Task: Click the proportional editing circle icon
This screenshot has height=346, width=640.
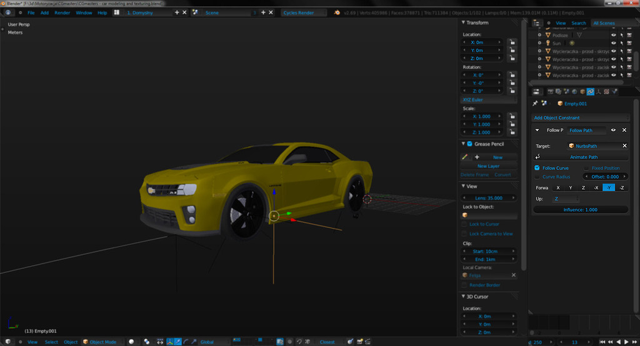Action: [290, 342]
